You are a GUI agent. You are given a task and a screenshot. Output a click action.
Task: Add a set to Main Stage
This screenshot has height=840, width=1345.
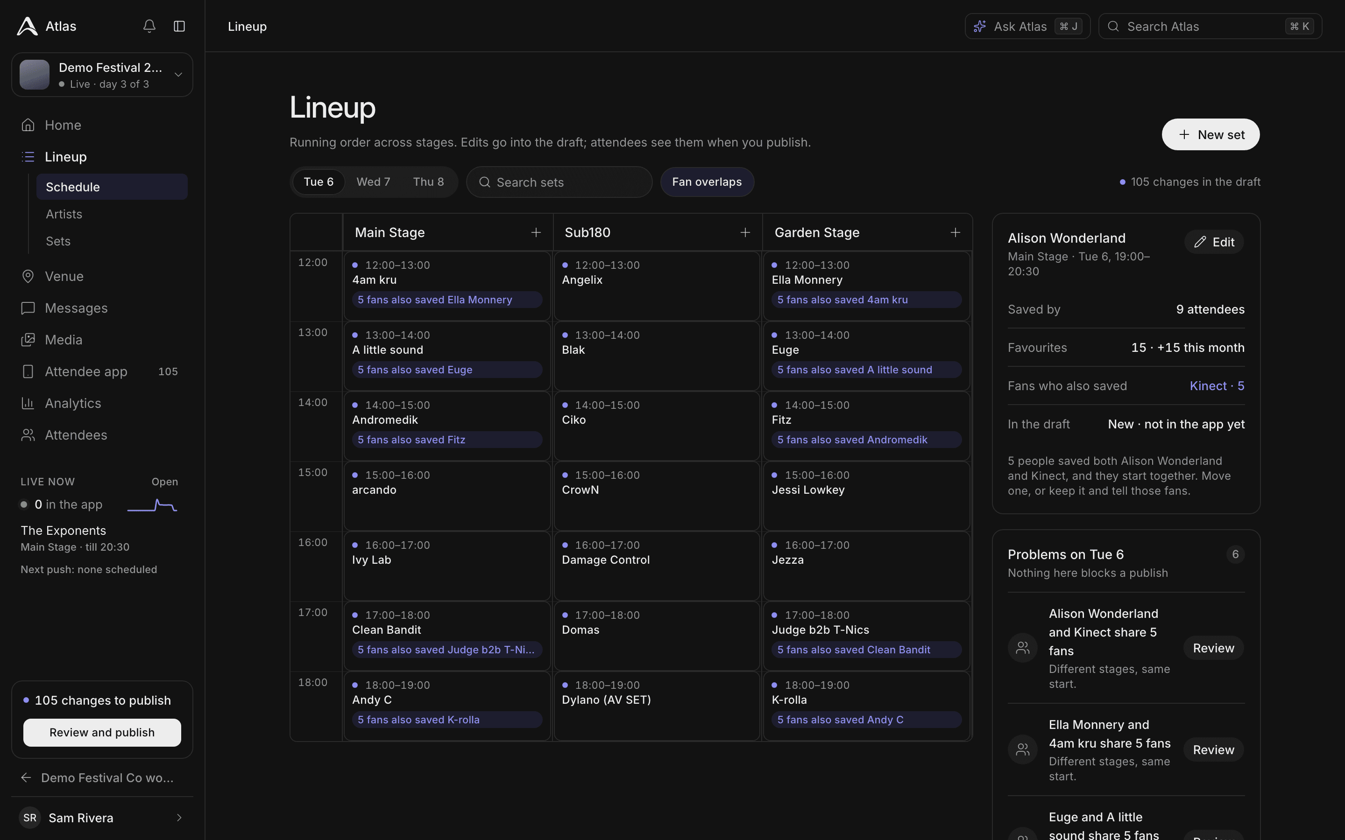coord(536,232)
